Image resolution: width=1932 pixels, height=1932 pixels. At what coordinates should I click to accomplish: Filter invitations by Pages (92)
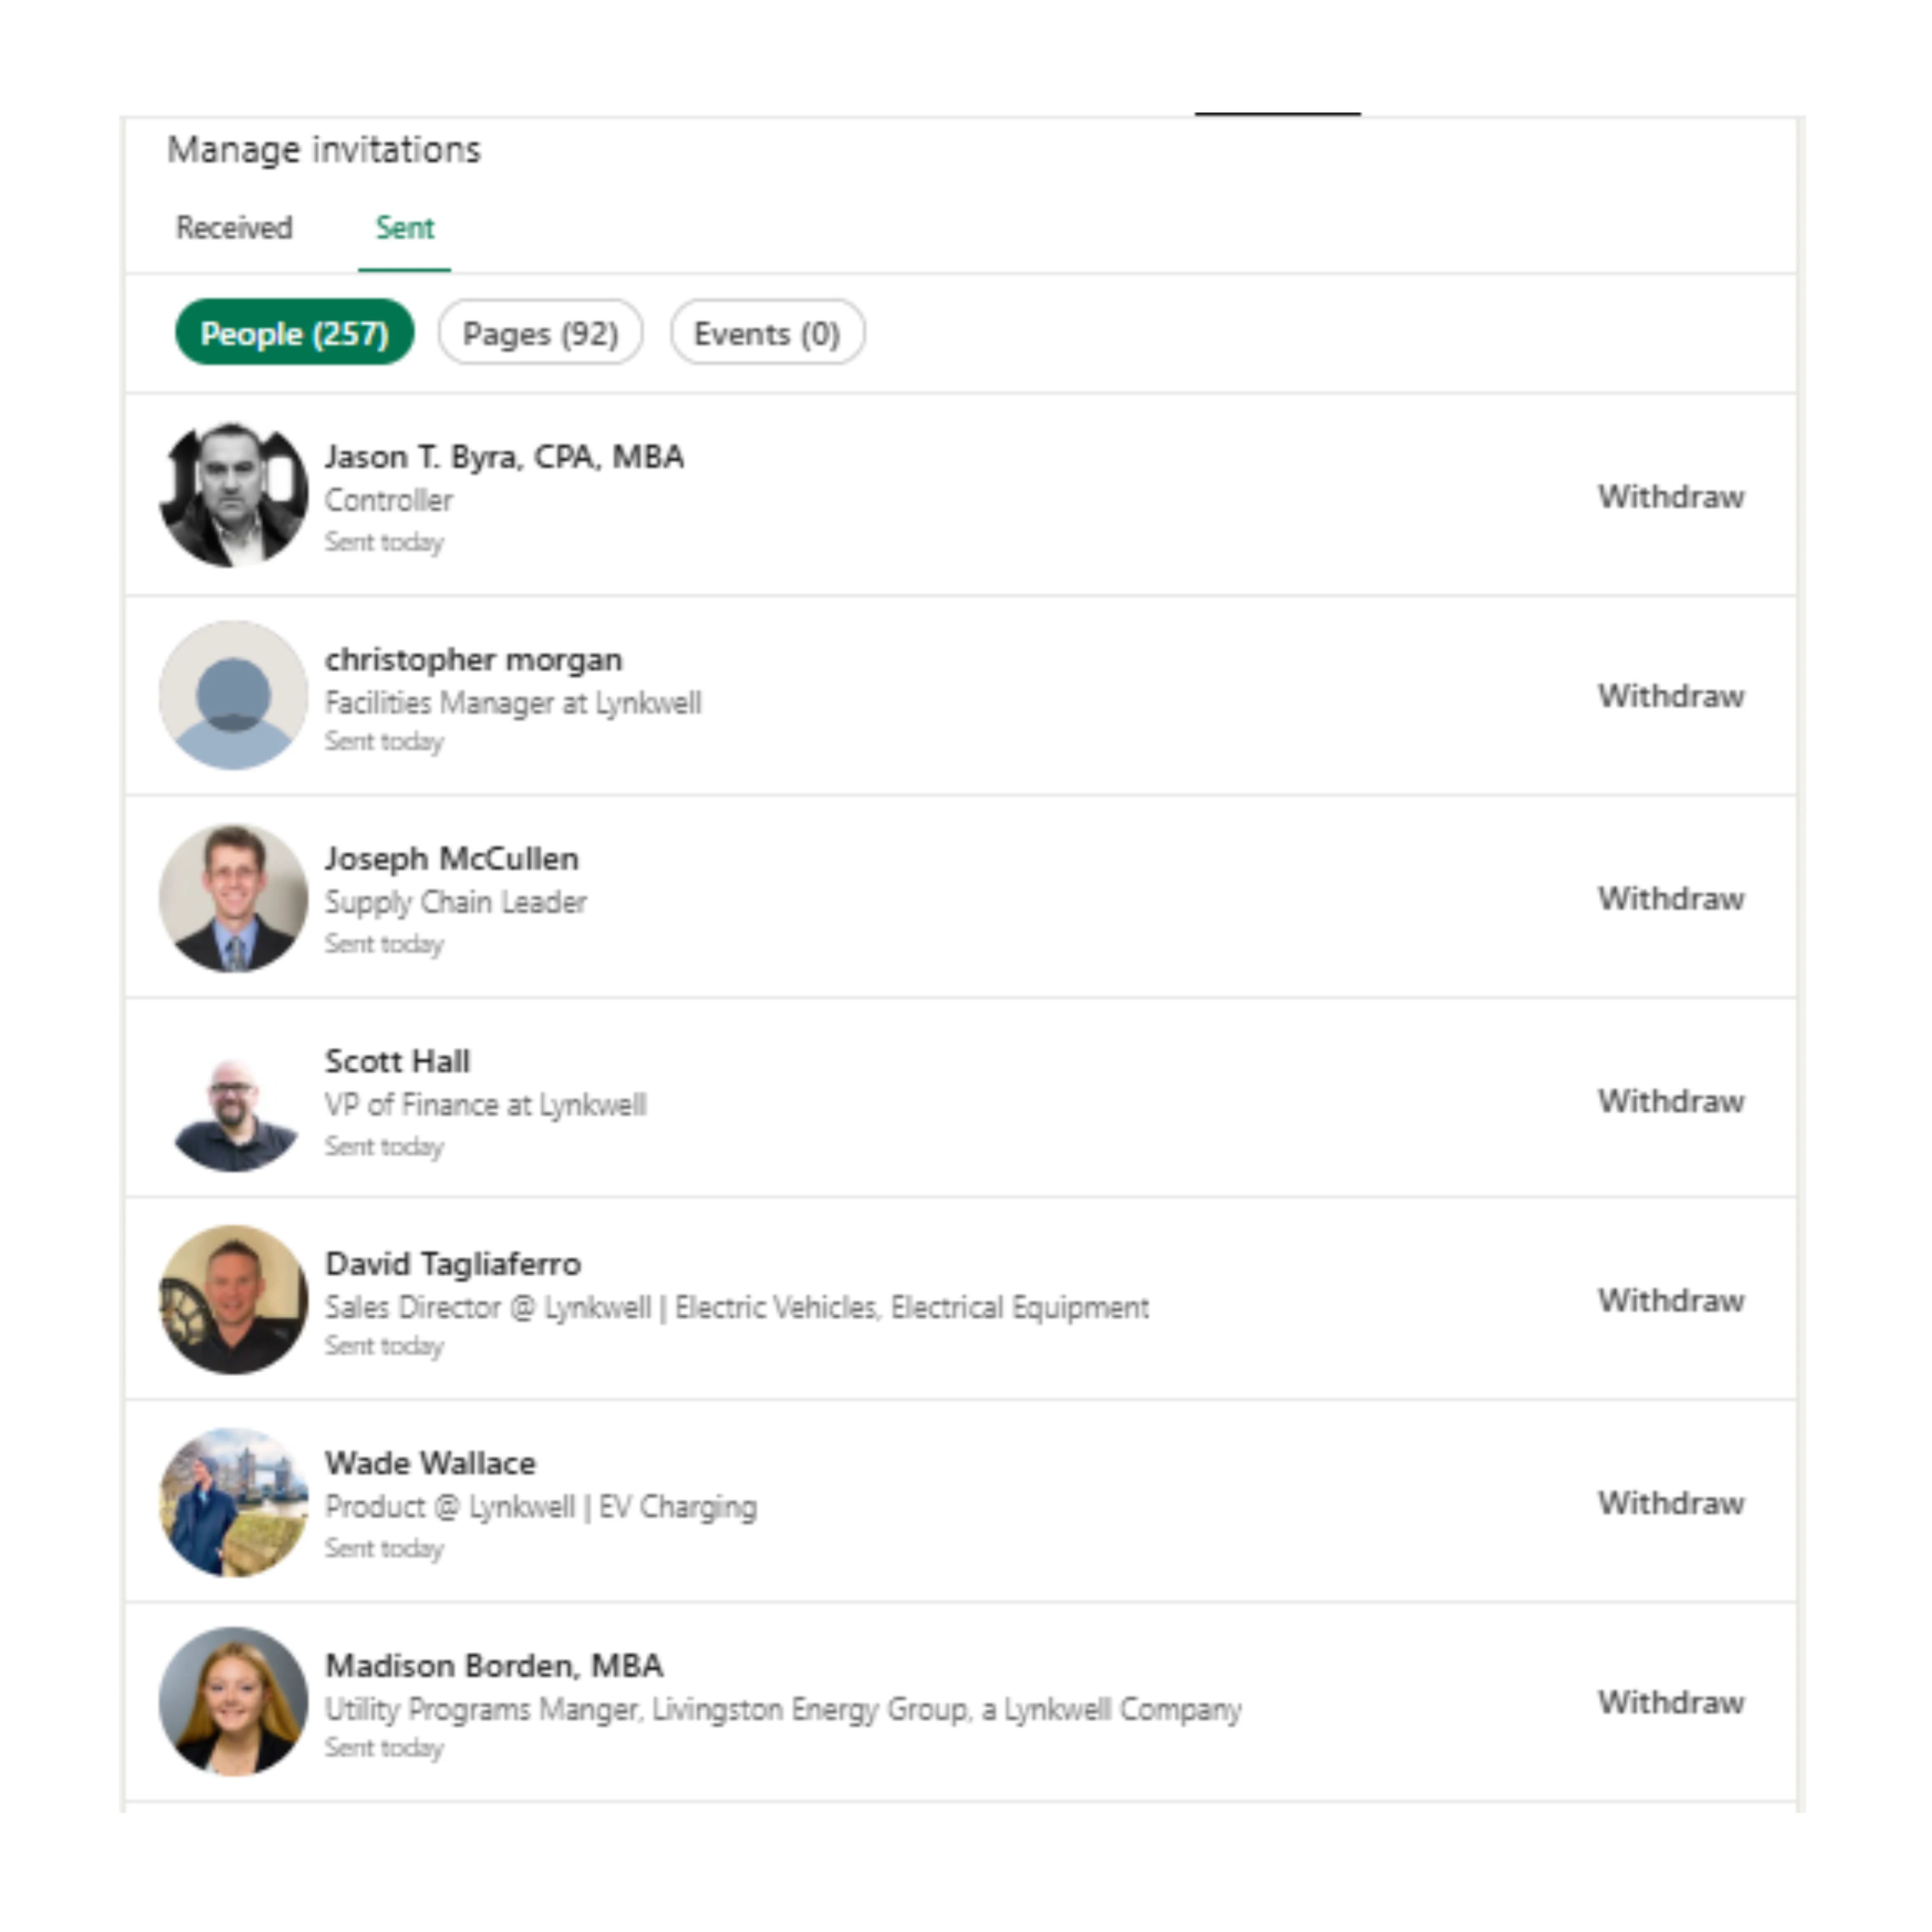point(540,333)
